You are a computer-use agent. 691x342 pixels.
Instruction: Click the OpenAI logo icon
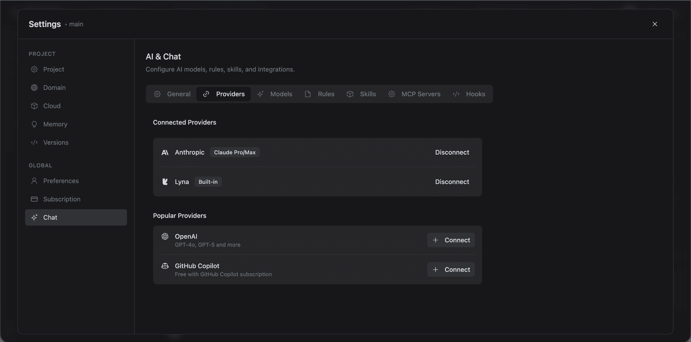click(165, 236)
